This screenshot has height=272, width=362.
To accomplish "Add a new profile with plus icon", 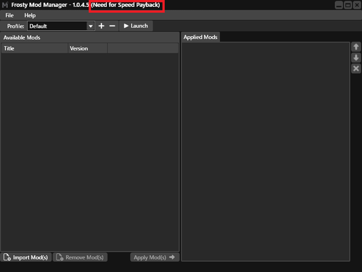I will (x=101, y=26).
